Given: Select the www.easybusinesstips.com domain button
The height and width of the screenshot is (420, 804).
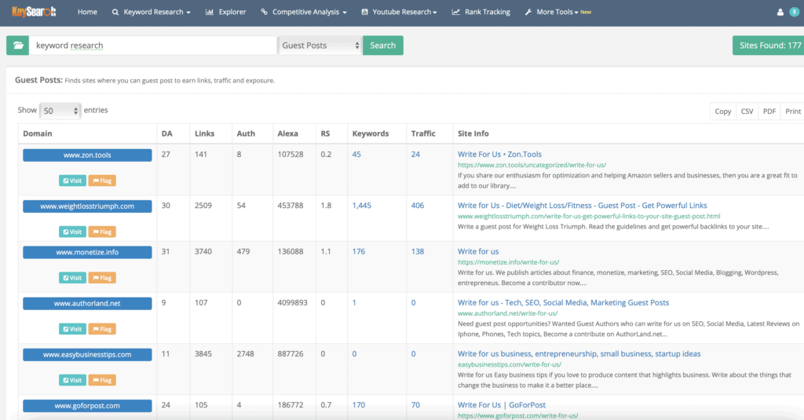Looking at the screenshot, I should 87,354.
